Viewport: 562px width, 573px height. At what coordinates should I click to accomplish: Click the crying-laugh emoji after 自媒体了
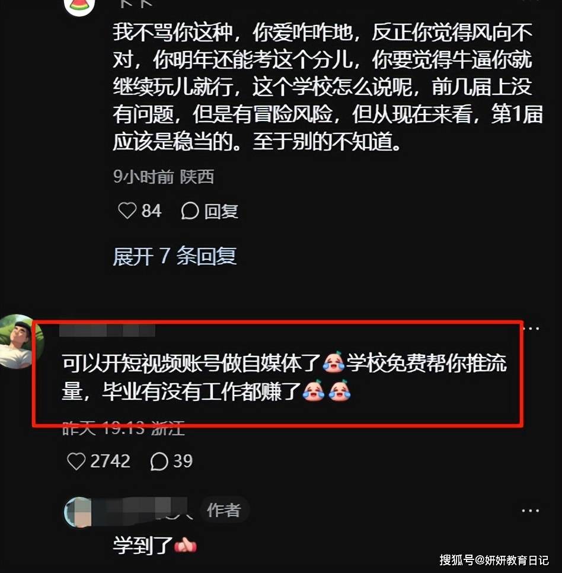click(333, 362)
